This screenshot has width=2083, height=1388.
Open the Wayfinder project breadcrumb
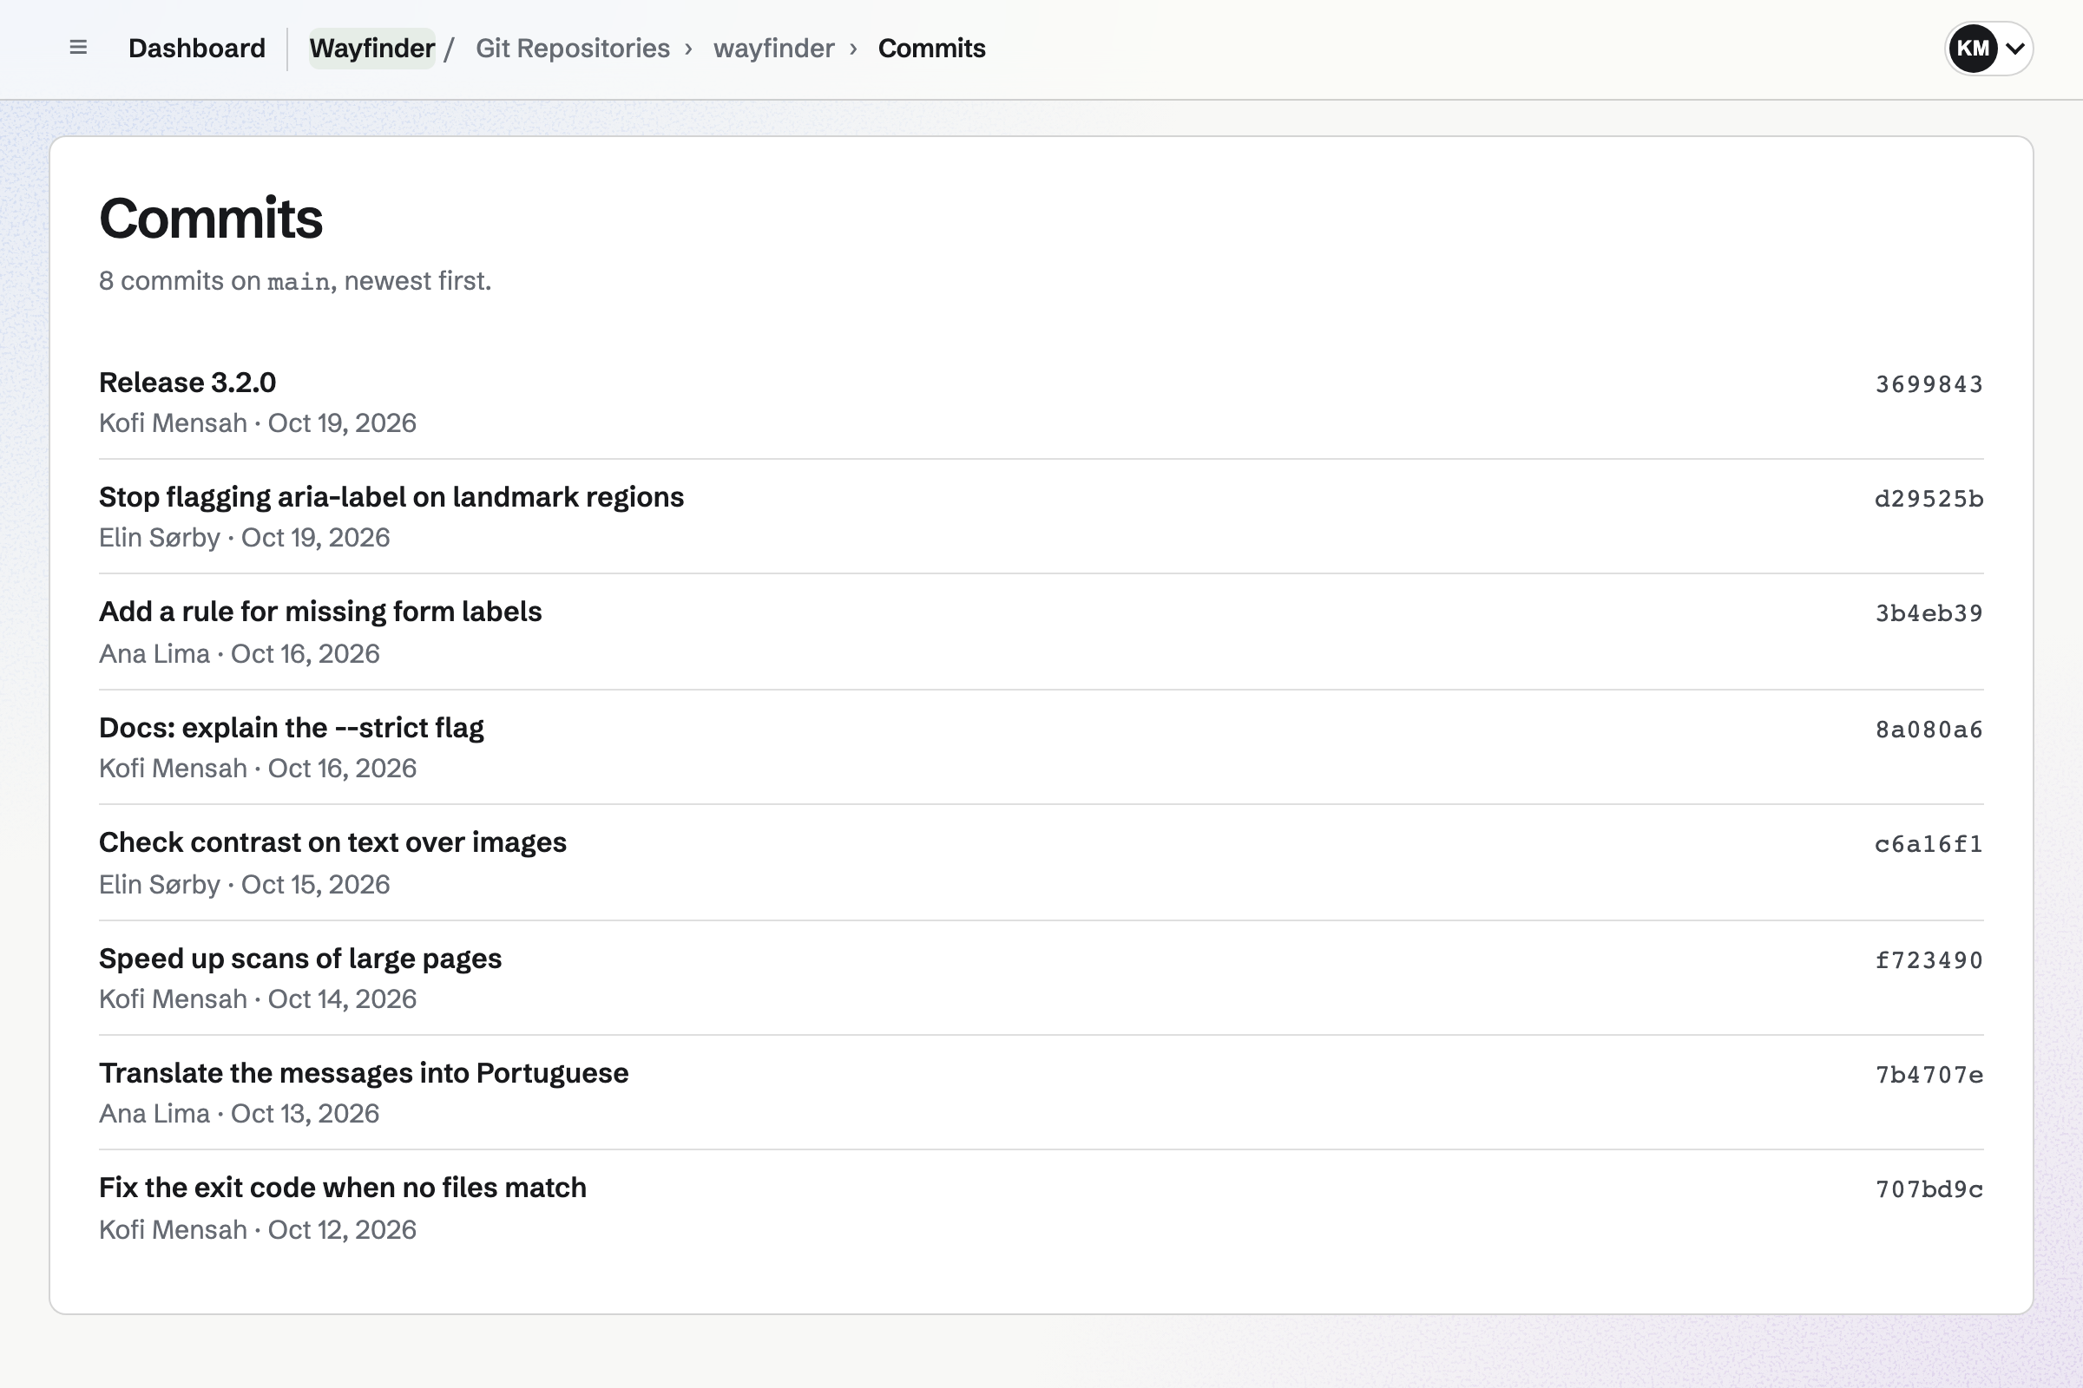pos(372,48)
